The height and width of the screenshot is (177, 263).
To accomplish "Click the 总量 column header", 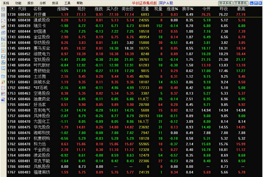I will (144, 8).
